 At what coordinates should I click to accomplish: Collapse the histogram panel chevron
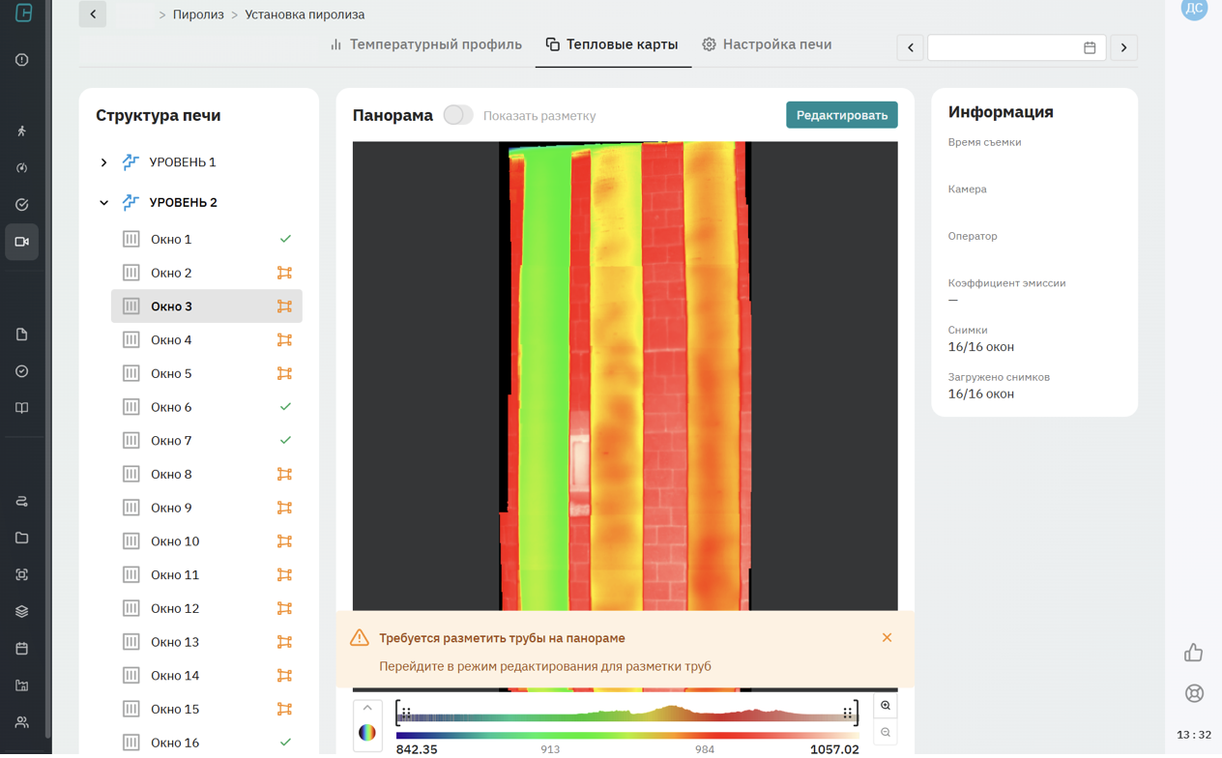[x=367, y=709]
